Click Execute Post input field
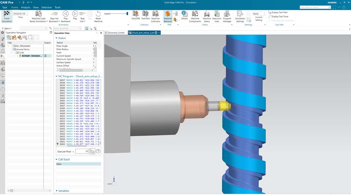This screenshot has width=351, height=195. [x=82, y=151]
